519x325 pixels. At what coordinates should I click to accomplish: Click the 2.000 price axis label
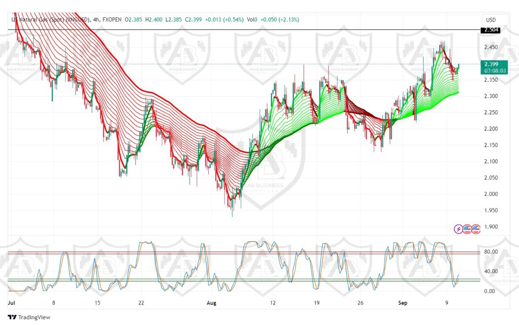pyautogui.click(x=491, y=194)
